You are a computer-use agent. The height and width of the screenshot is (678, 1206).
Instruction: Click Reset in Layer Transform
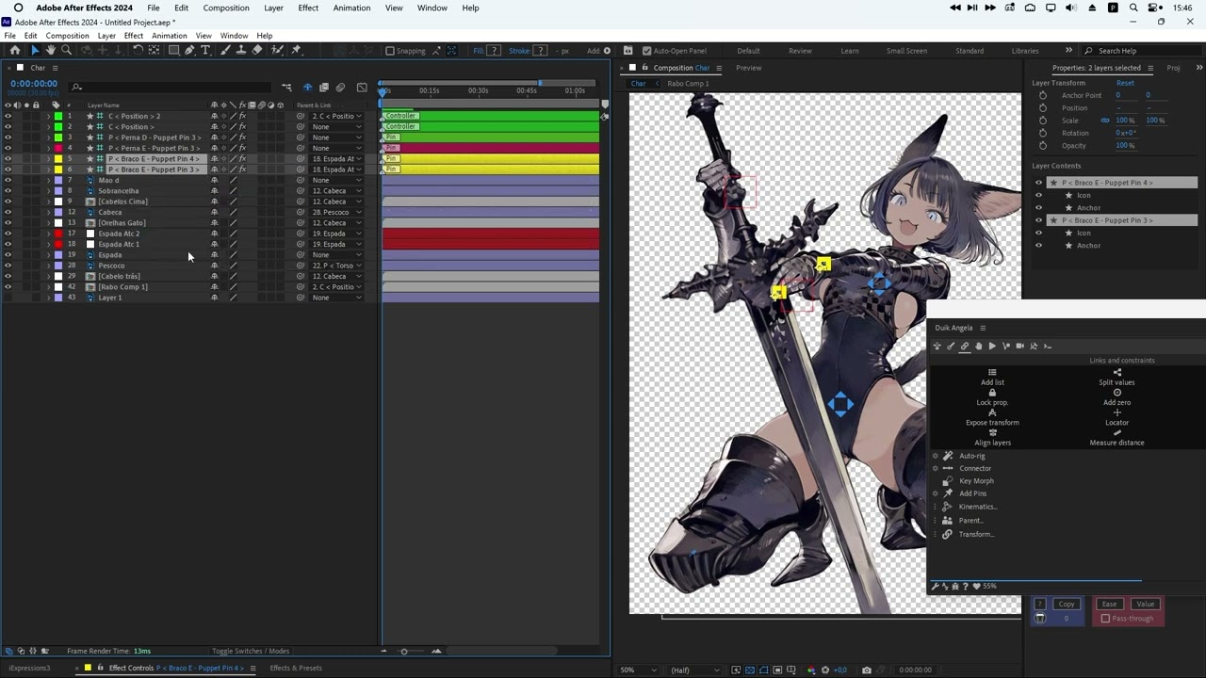(x=1125, y=83)
